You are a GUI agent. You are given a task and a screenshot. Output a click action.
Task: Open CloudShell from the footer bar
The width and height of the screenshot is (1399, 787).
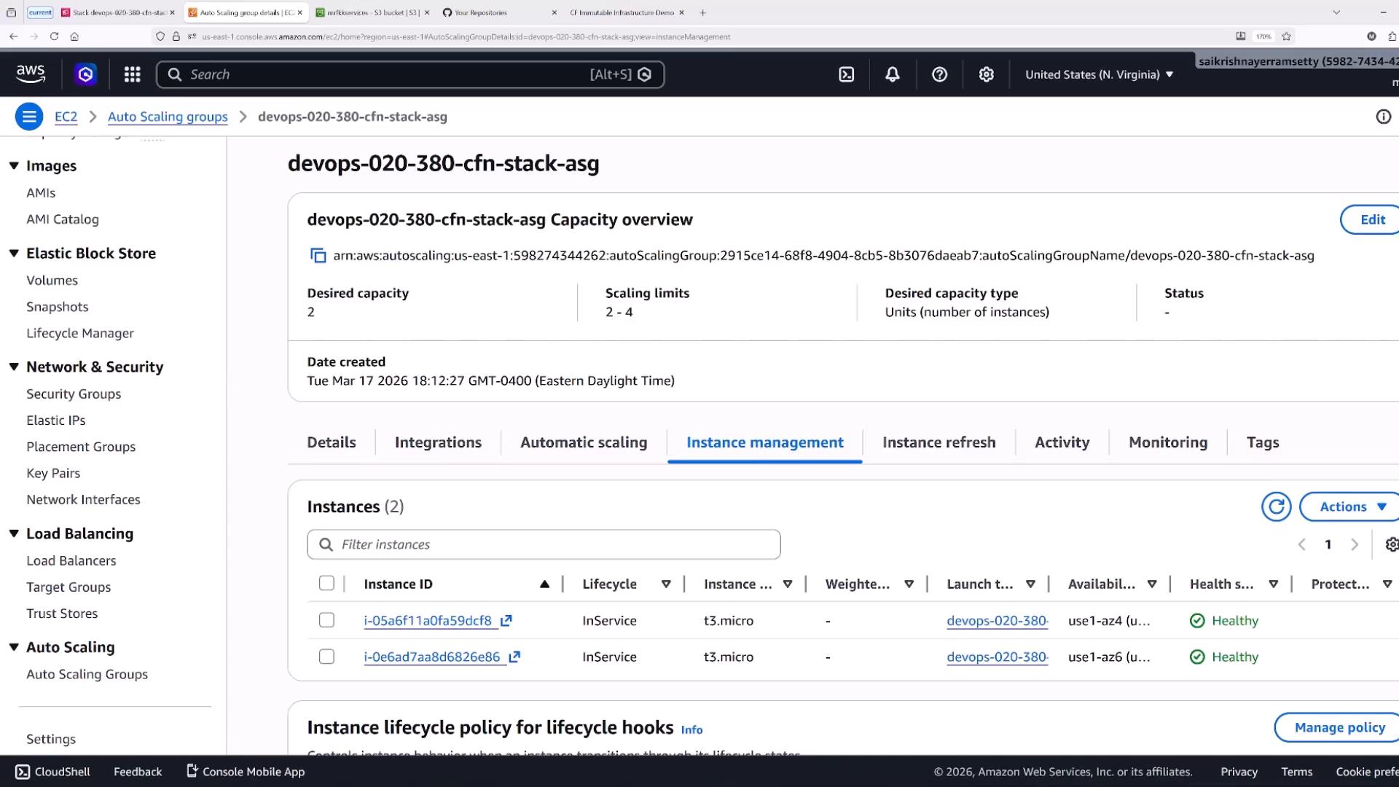52,772
